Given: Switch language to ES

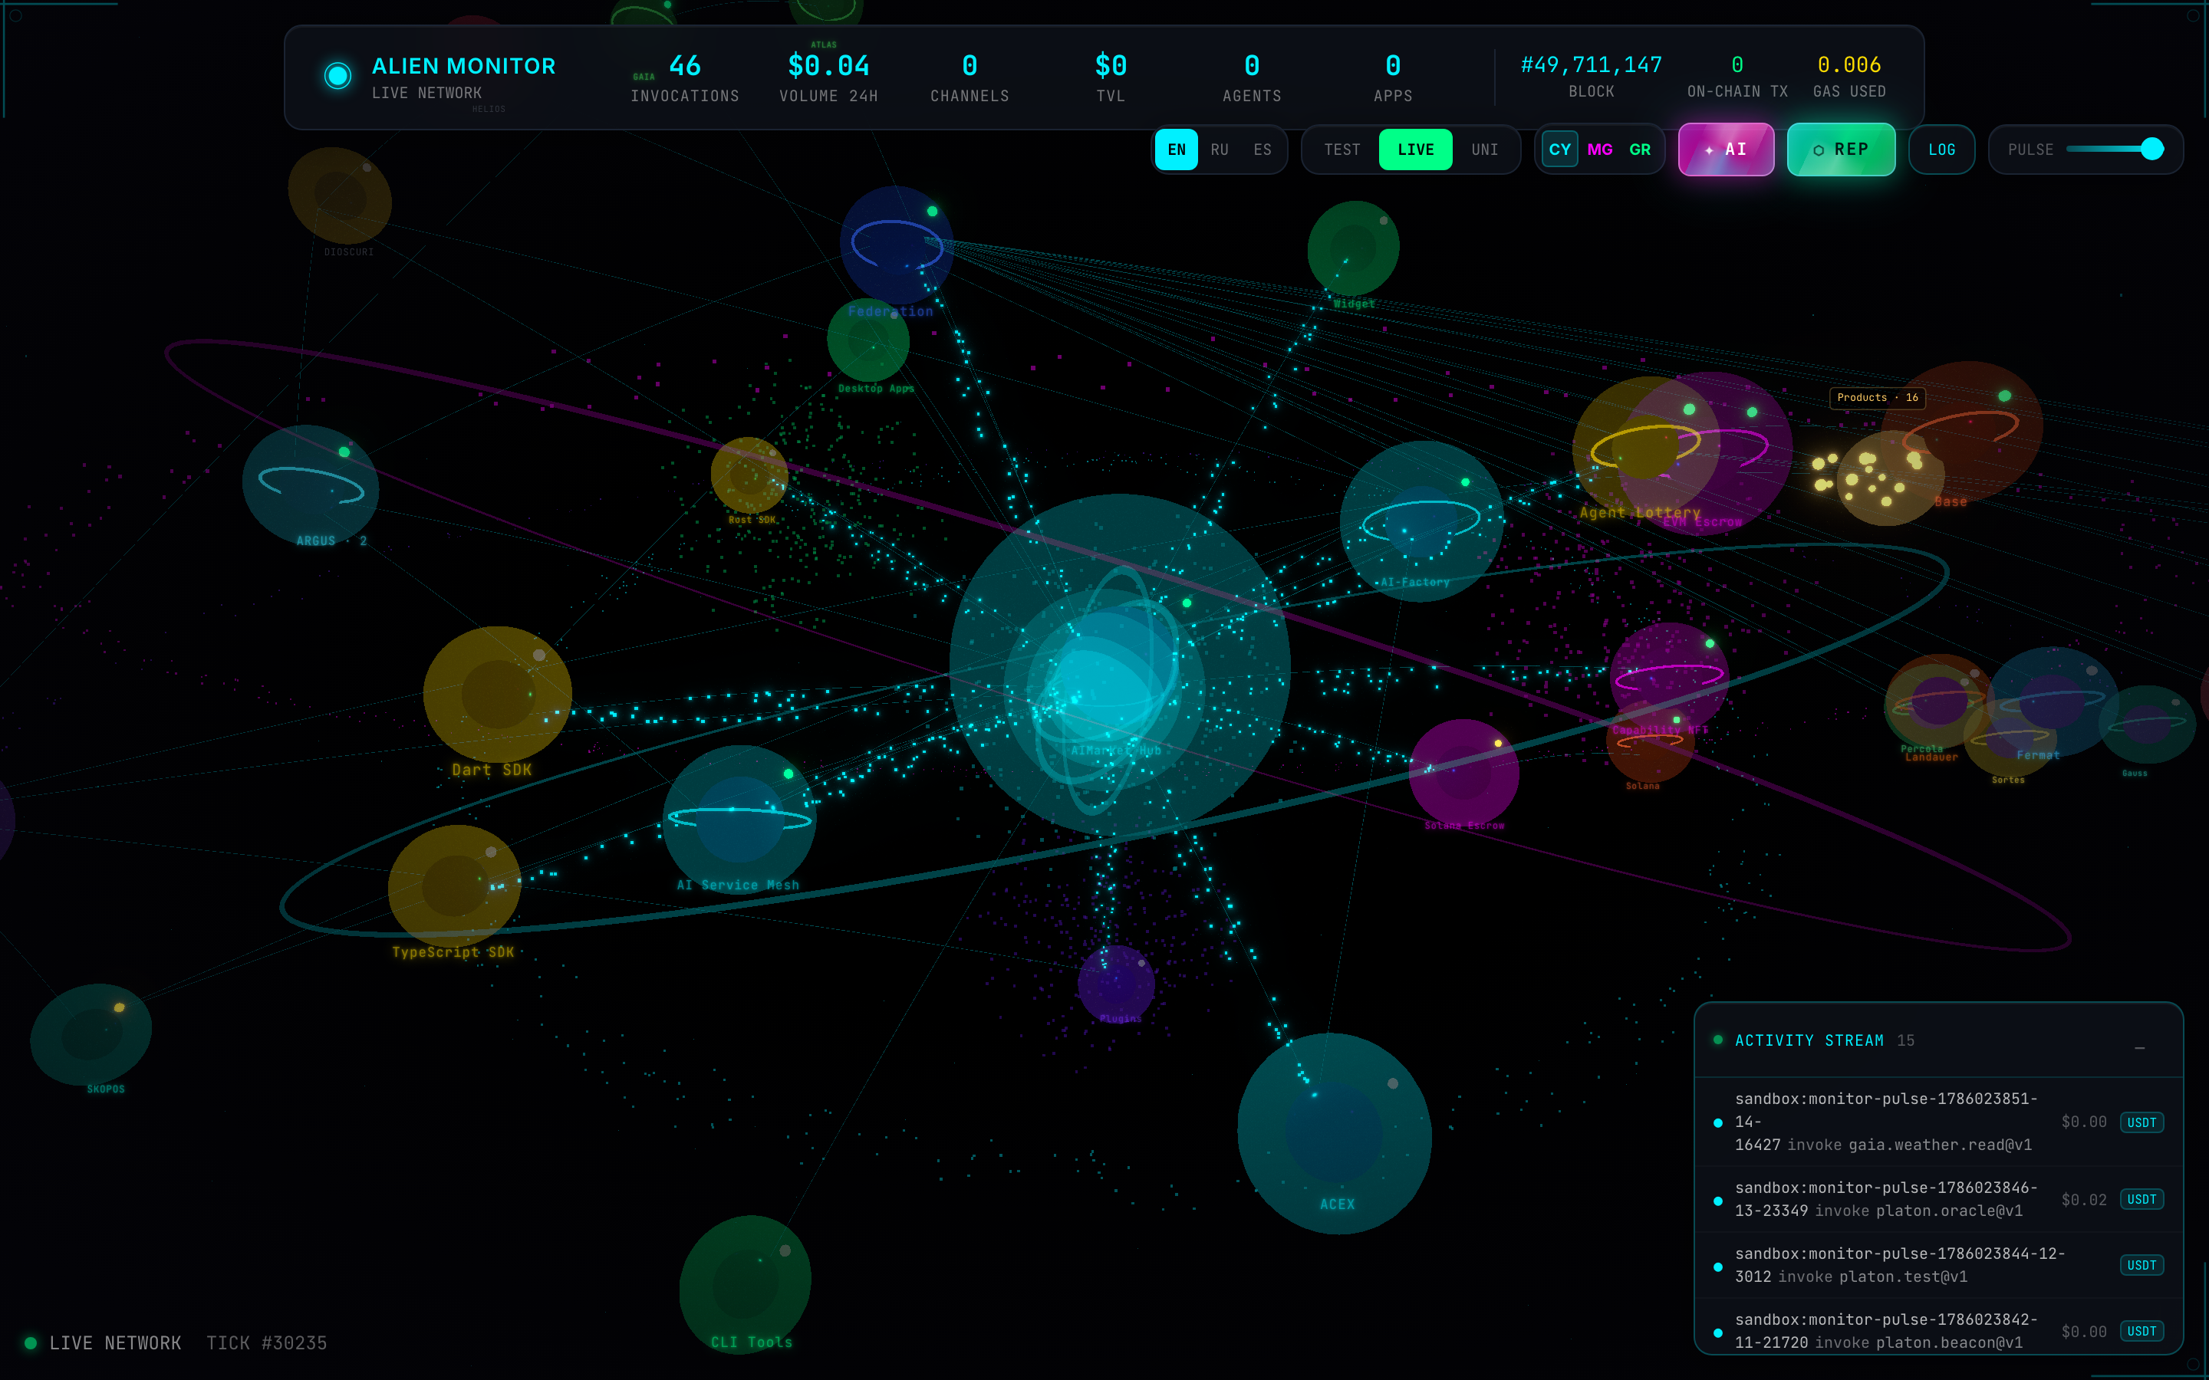Looking at the screenshot, I should pyautogui.click(x=1263, y=149).
